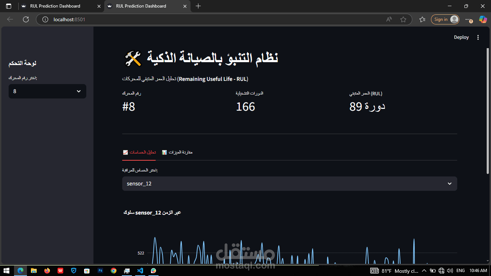Click the Deploy button
Image resolution: width=491 pixels, height=276 pixels.
point(461,37)
